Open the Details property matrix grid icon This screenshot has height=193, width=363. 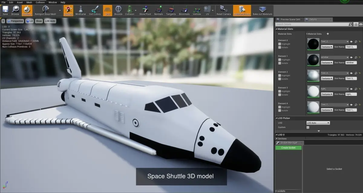(x=356, y=24)
